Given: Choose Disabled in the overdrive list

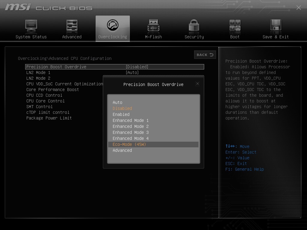Looking at the screenshot, I should tap(122, 108).
